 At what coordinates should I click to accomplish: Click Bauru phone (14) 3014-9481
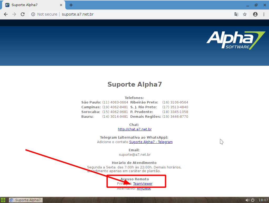[x=115, y=117]
